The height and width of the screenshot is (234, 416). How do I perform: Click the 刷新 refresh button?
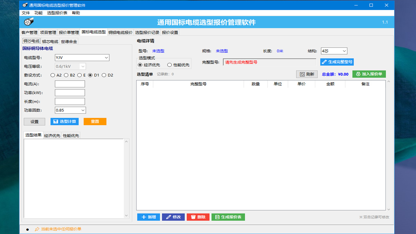tap(307, 74)
